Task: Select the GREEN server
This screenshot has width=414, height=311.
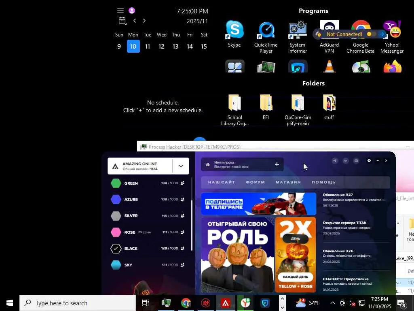Action: [x=148, y=183]
